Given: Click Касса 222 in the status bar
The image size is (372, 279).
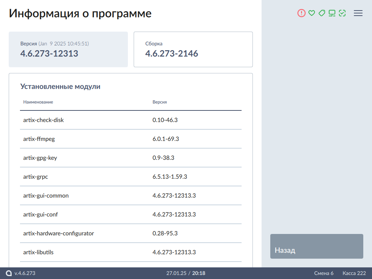Looking at the screenshot, I should coord(354,273).
